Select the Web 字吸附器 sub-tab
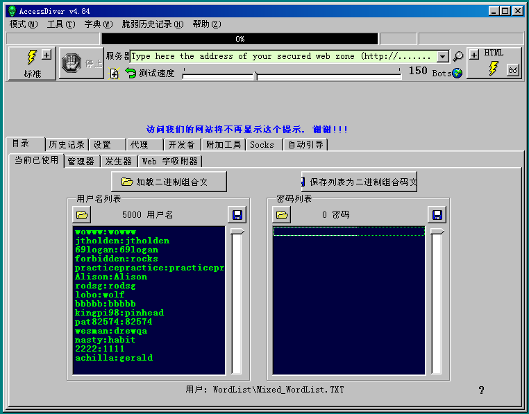The height and width of the screenshot is (414, 529). (169, 161)
